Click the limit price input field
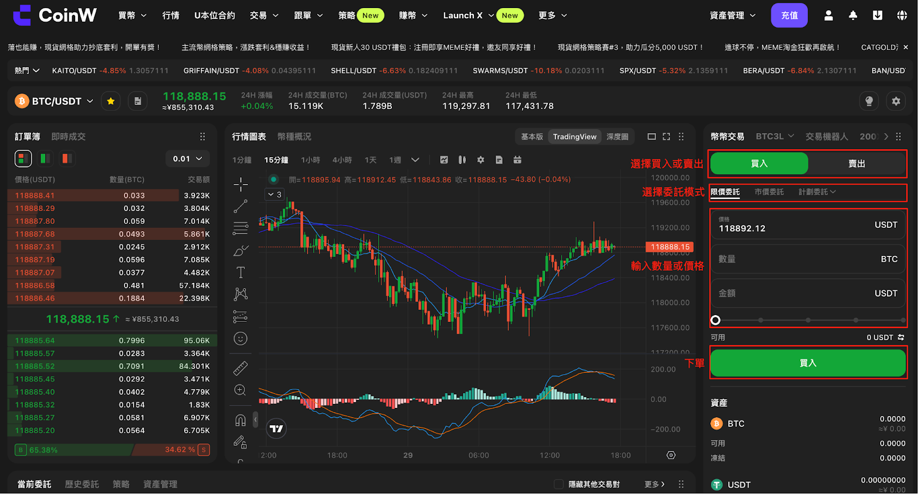This screenshot has height=494, width=918. pyautogui.click(x=808, y=224)
